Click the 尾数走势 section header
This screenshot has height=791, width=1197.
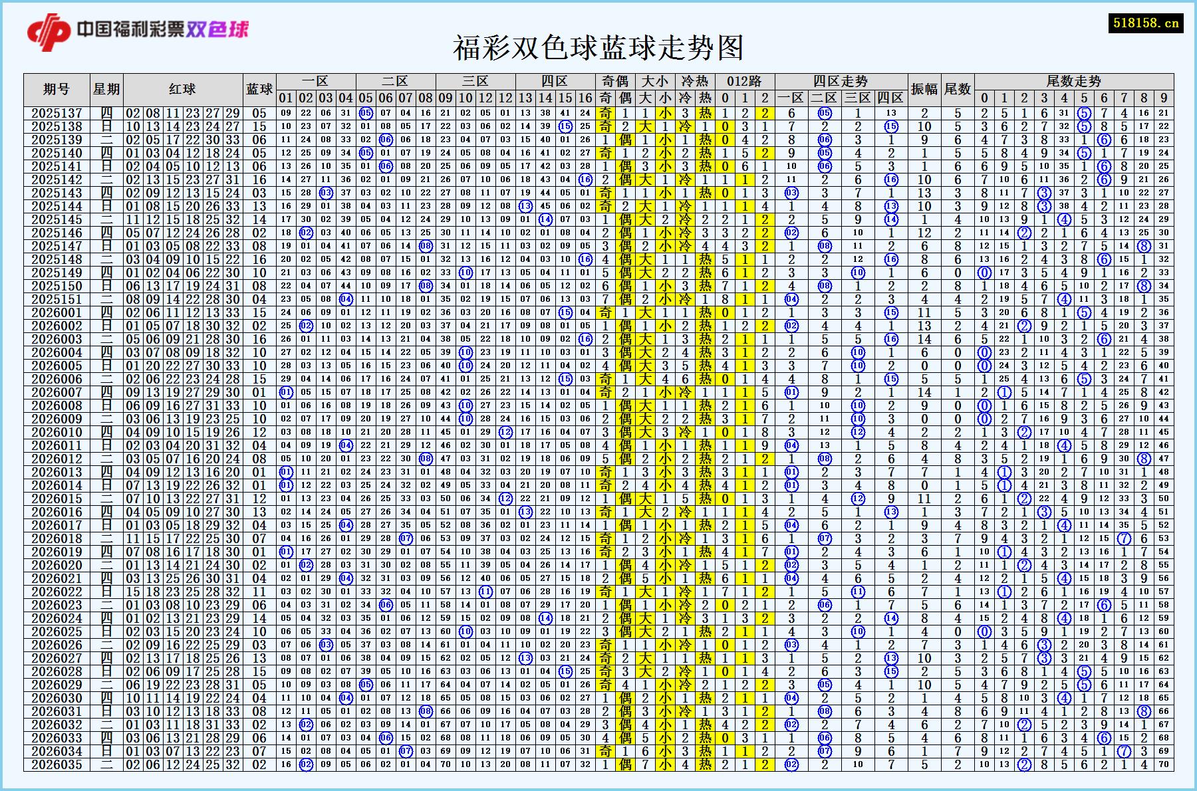tap(1075, 80)
